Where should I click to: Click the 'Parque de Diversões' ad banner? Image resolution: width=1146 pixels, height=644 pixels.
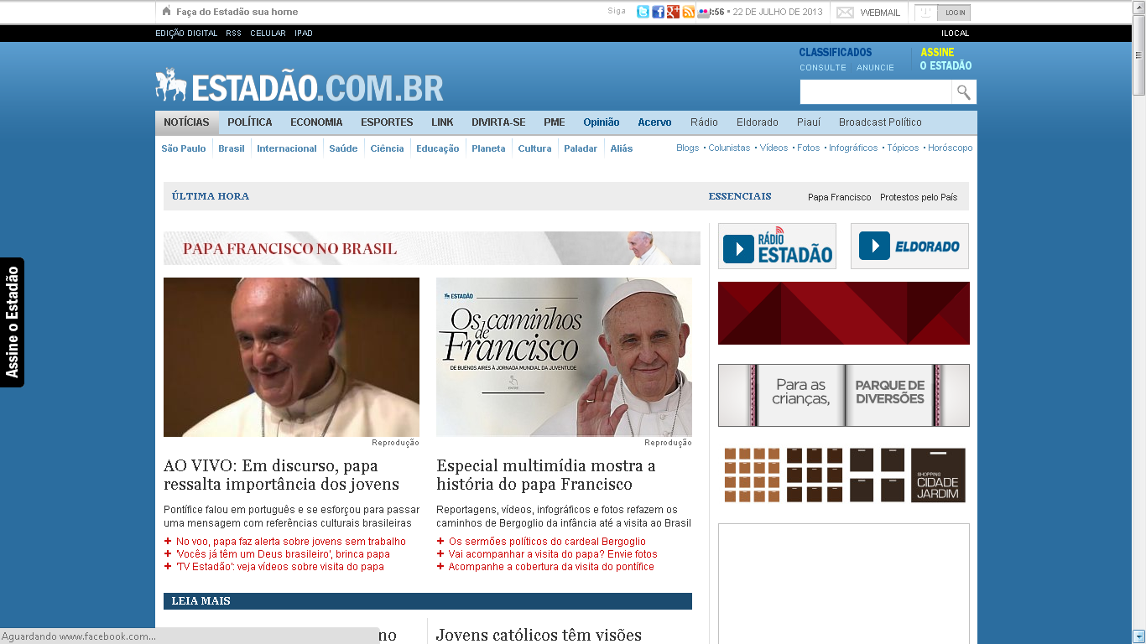pos(844,396)
